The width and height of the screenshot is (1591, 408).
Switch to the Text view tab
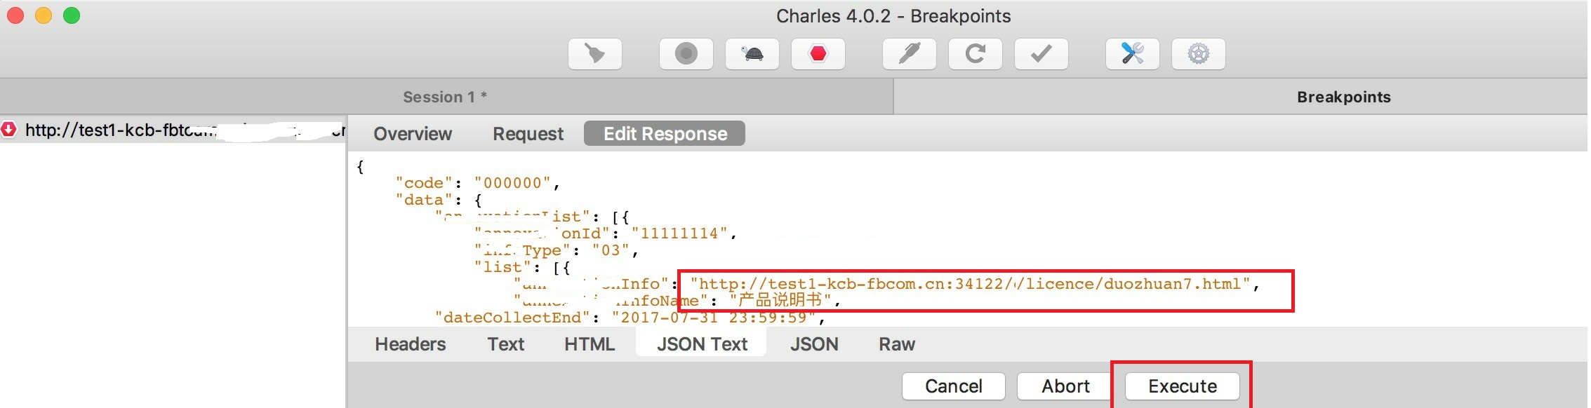pyautogui.click(x=505, y=344)
